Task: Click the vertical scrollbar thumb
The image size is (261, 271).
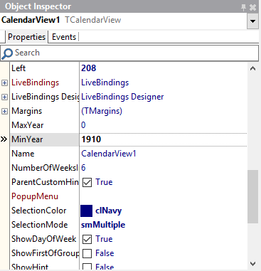Action: [253, 196]
